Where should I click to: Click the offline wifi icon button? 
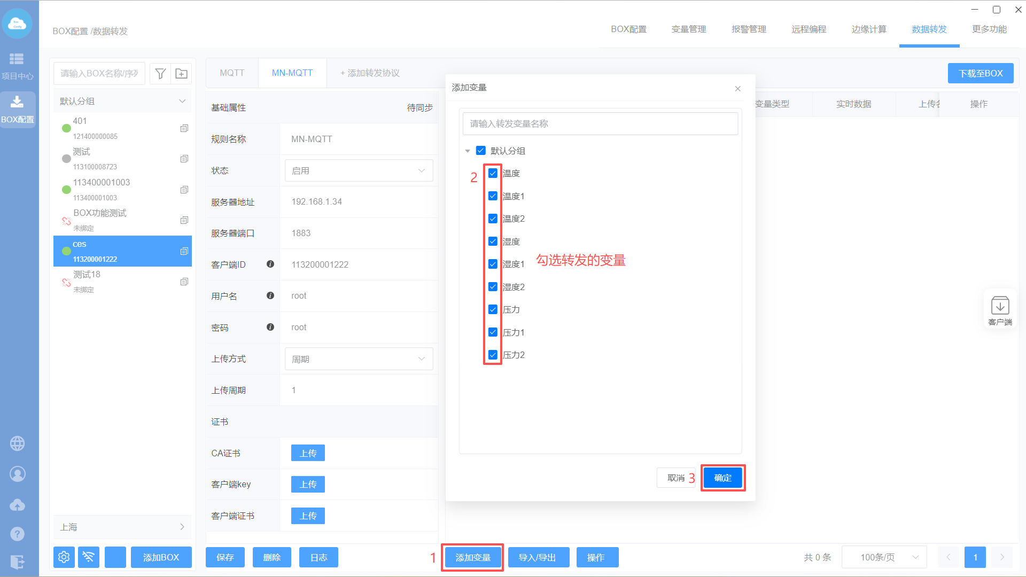(89, 557)
